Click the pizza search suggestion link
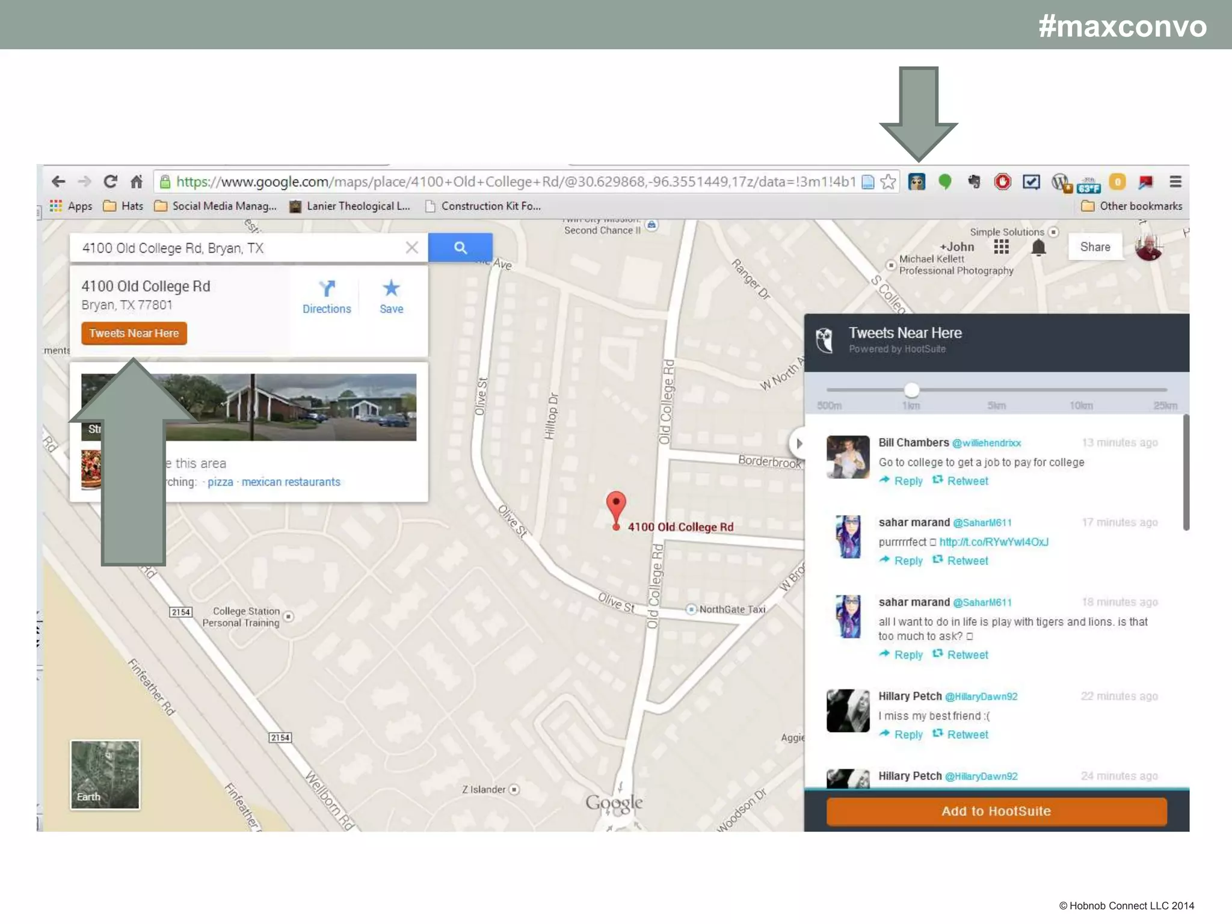This screenshot has width=1232, height=924. point(220,482)
